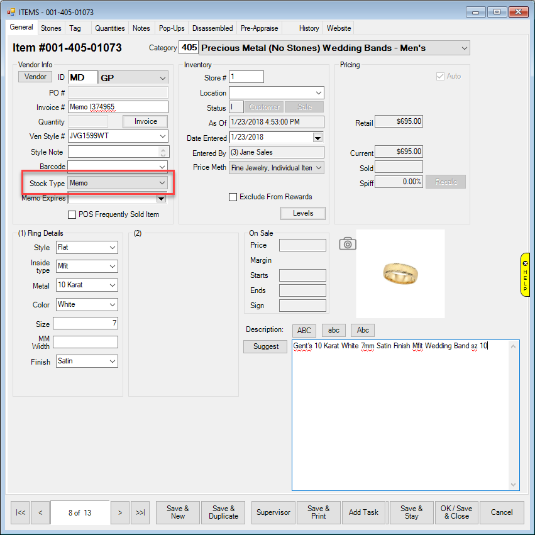
Task: Apply uppercase ABC to description
Action: (x=304, y=330)
